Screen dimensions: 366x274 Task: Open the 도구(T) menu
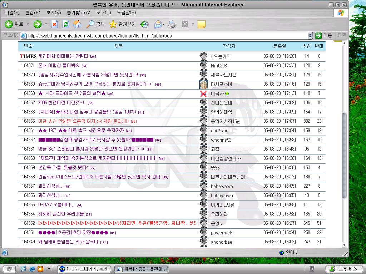click(x=103, y=13)
